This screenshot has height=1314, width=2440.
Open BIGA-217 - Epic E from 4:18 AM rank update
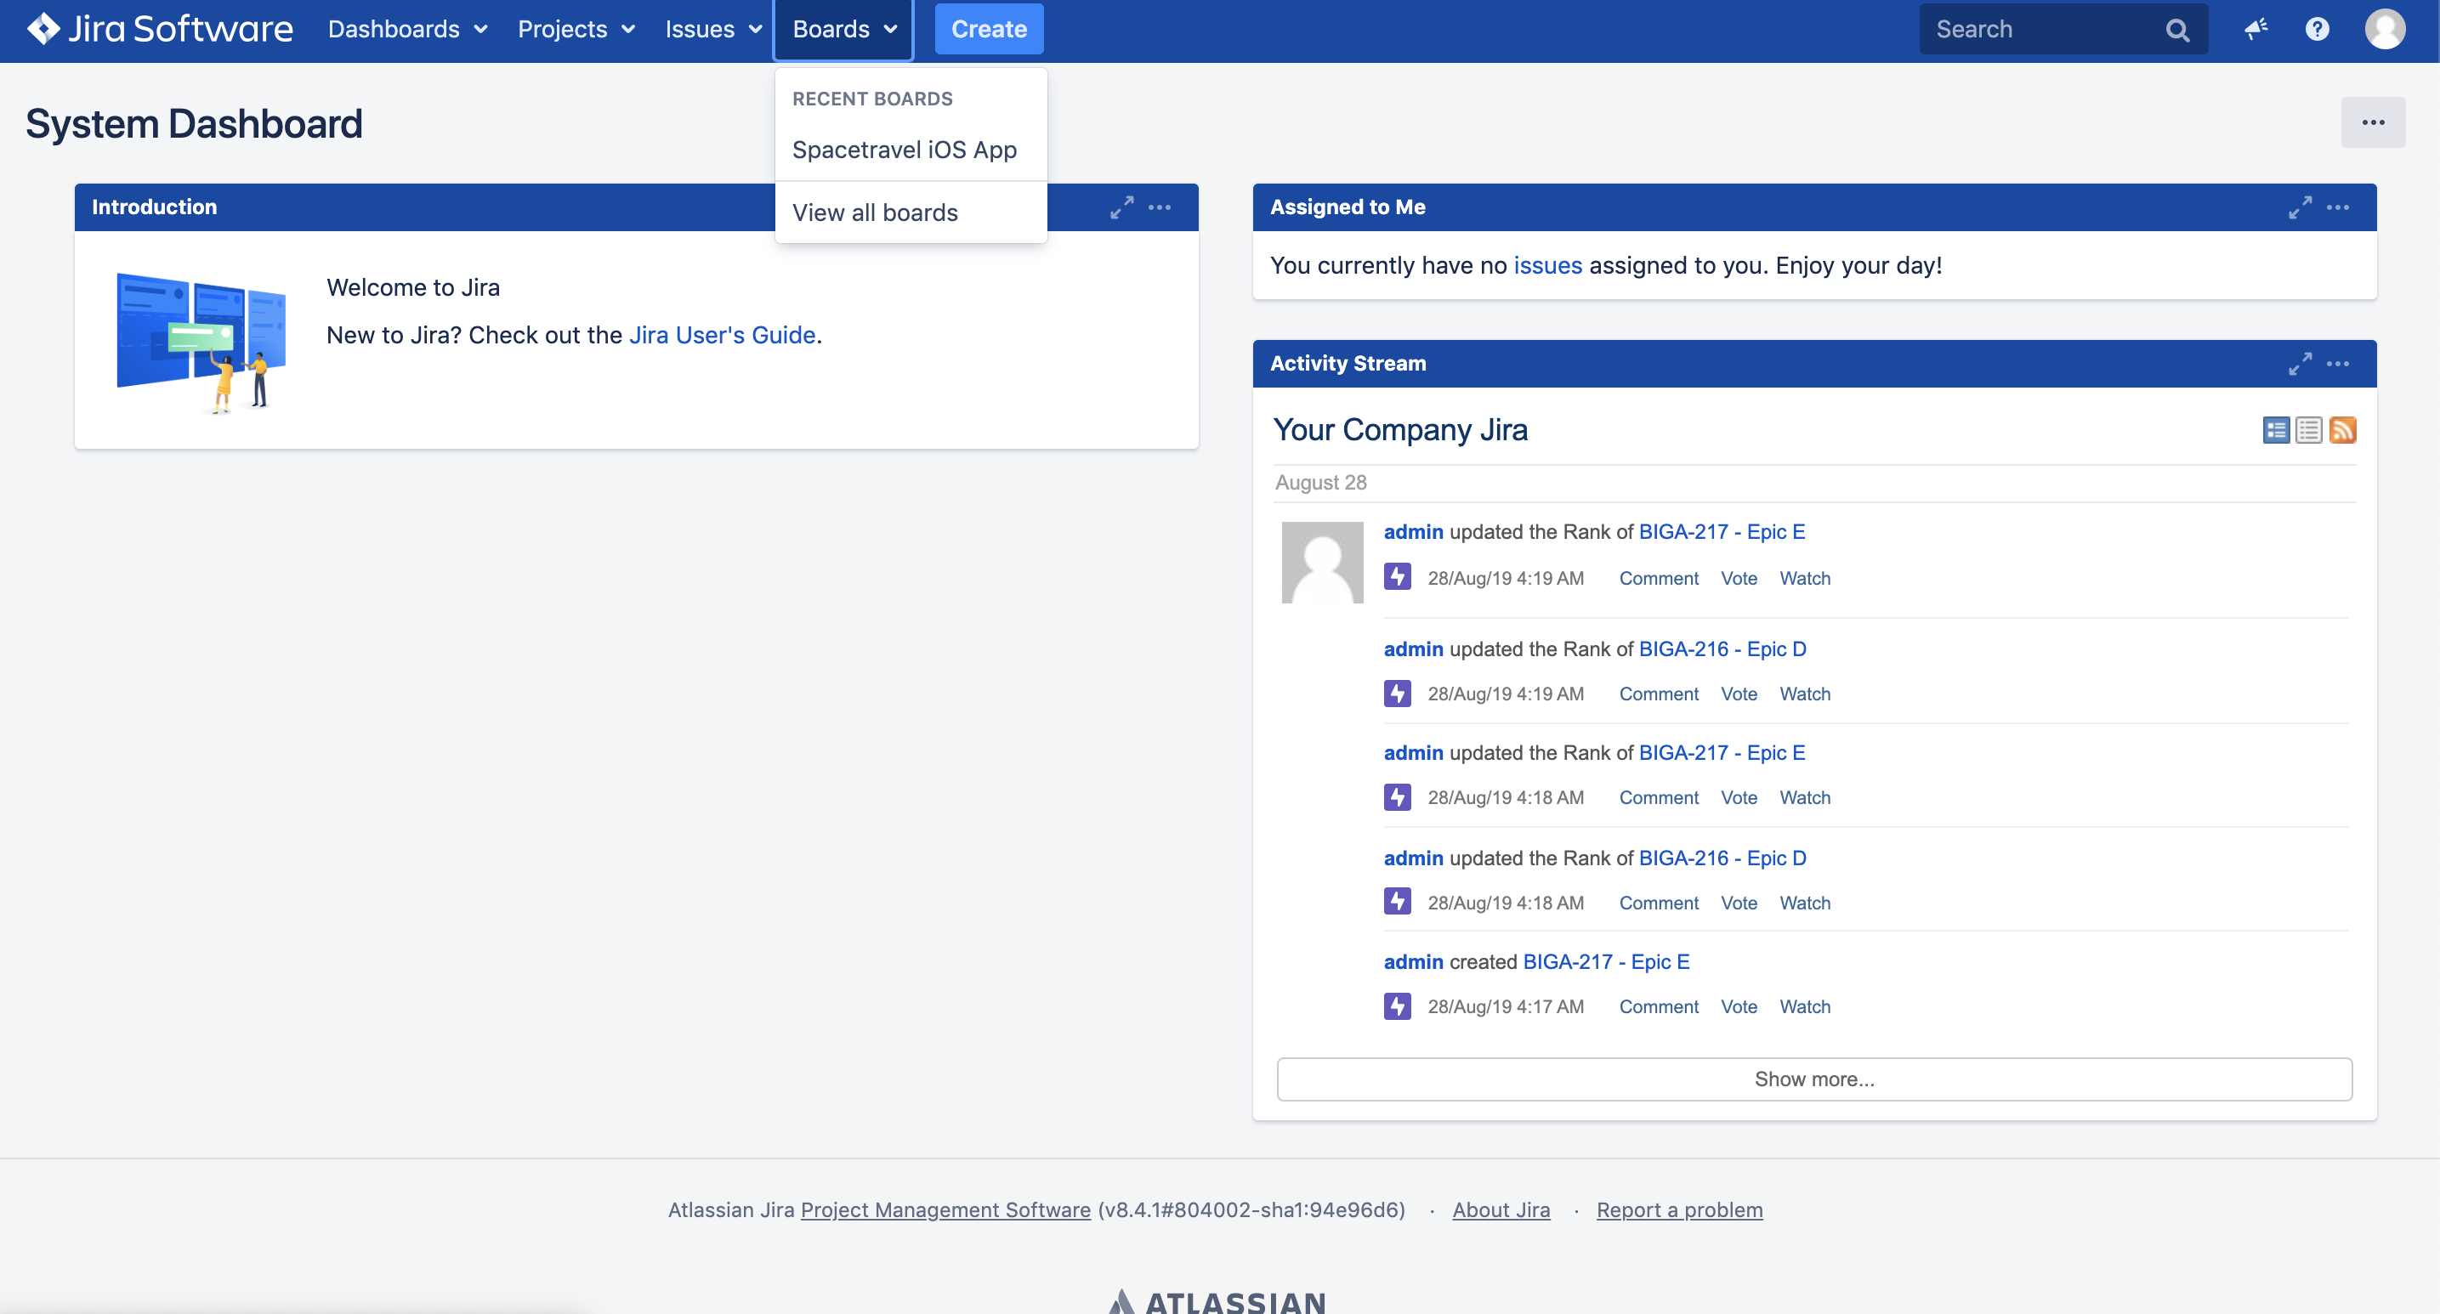coord(1722,752)
